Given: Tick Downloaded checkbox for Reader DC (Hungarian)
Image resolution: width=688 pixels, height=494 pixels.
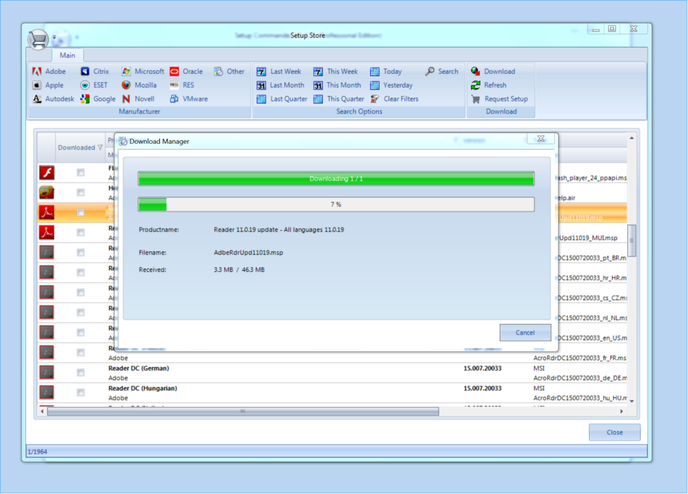Looking at the screenshot, I should tap(81, 392).
